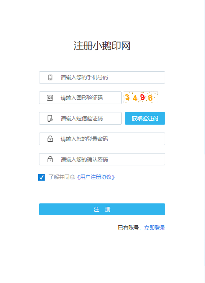Focus the 请输入图形验证码 field

click(x=80, y=98)
